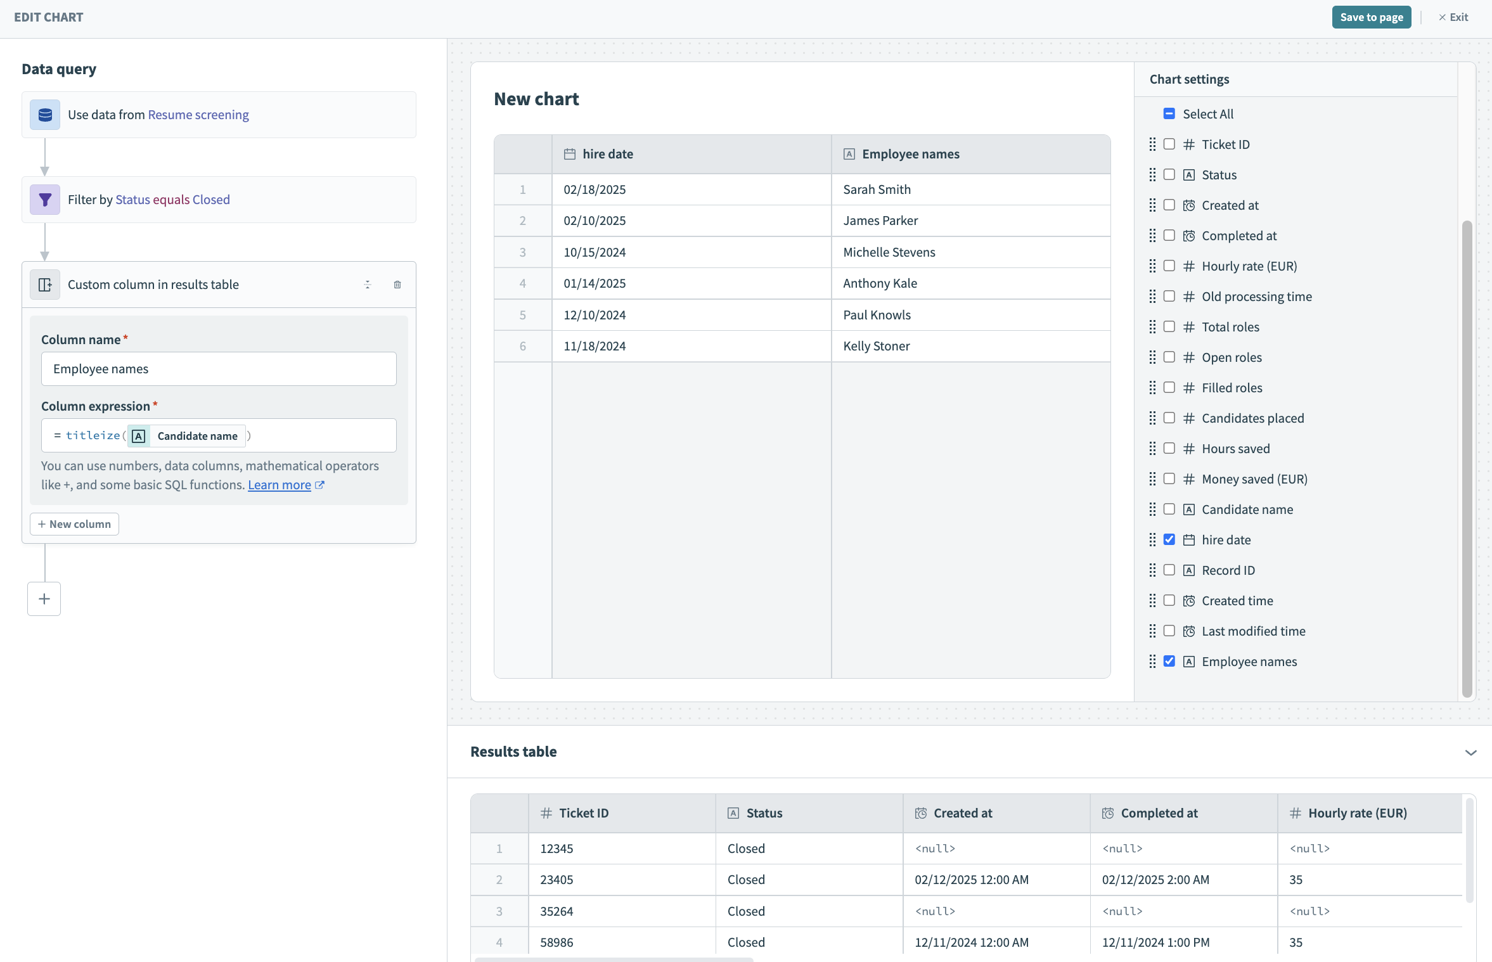Sort by Employee names column header

pos(910,154)
